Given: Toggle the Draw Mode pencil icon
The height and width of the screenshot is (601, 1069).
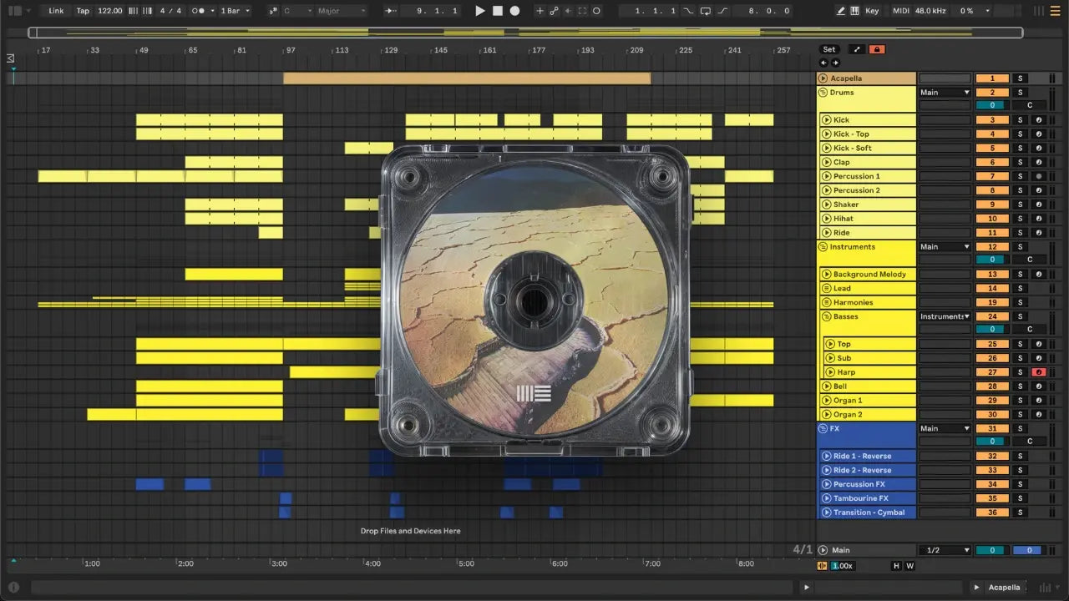Looking at the screenshot, I should [x=841, y=11].
